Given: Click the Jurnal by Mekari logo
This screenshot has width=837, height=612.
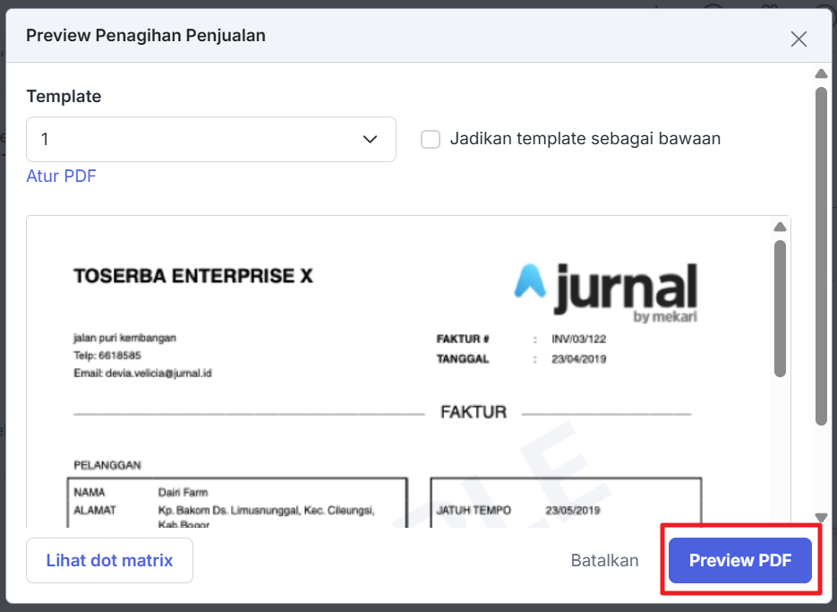Looking at the screenshot, I should click(605, 287).
